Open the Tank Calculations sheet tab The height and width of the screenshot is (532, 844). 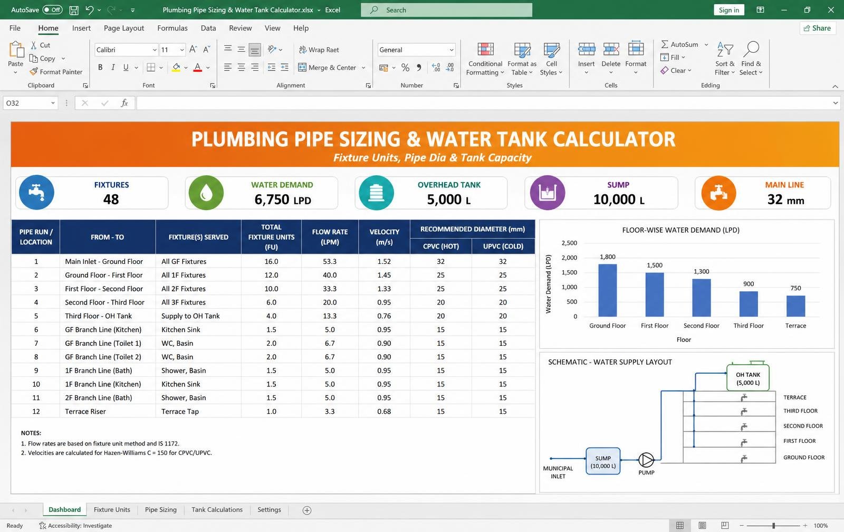(217, 510)
